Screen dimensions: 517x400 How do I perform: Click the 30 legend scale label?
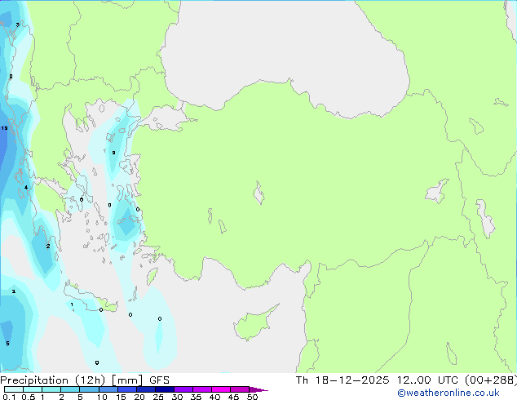pyautogui.click(x=177, y=397)
